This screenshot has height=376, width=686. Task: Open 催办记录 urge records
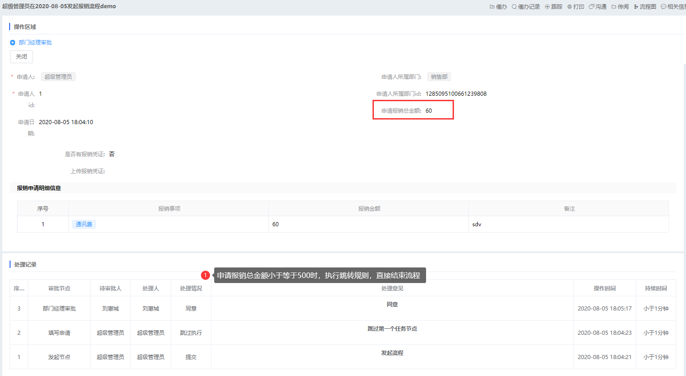526,7
